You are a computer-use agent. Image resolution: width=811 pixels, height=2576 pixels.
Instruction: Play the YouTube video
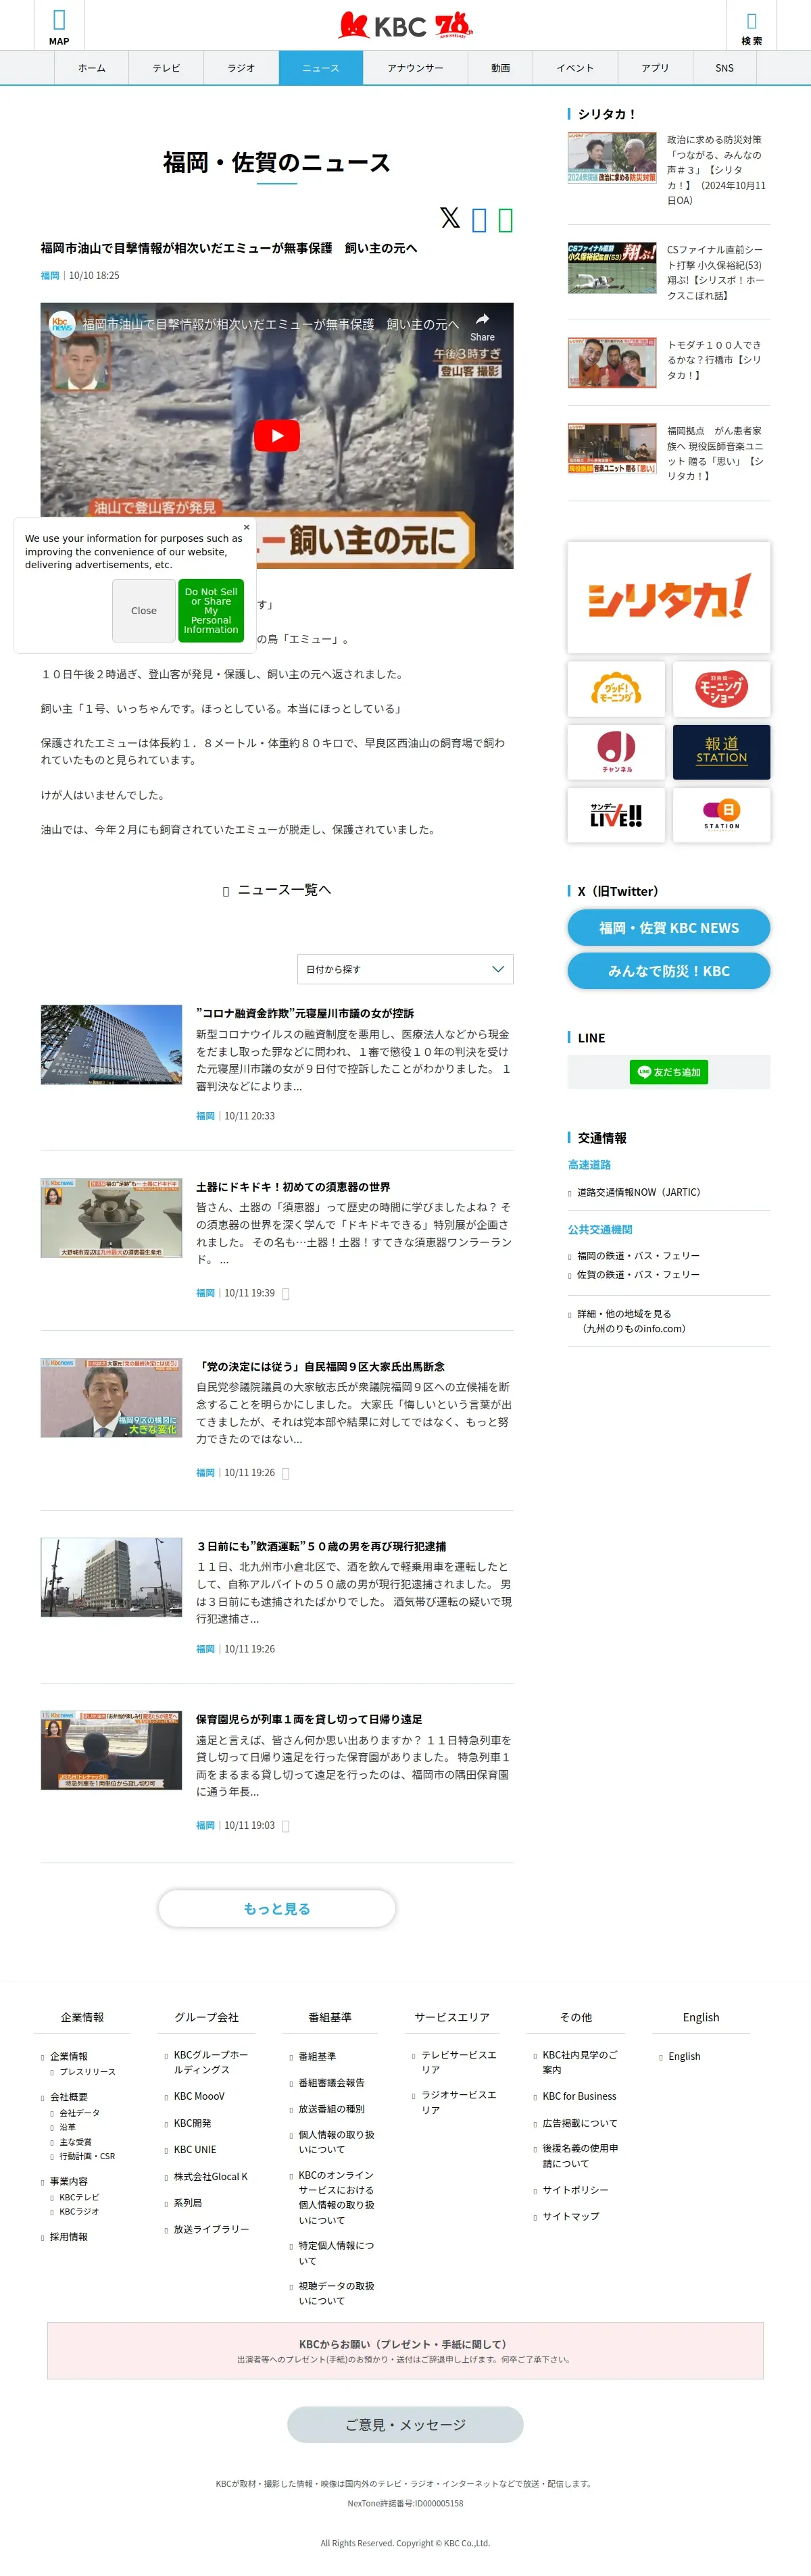click(277, 435)
